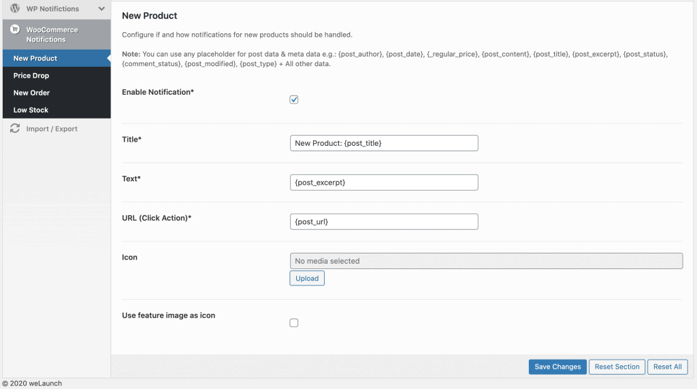Click the No media selected field
Image resolution: width=697 pixels, height=389 pixels.
coord(486,261)
